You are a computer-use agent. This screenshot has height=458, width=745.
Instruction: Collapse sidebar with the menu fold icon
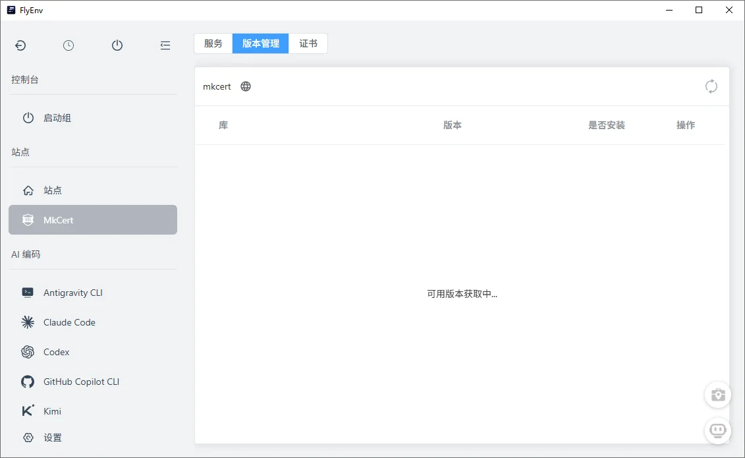pos(165,45)
